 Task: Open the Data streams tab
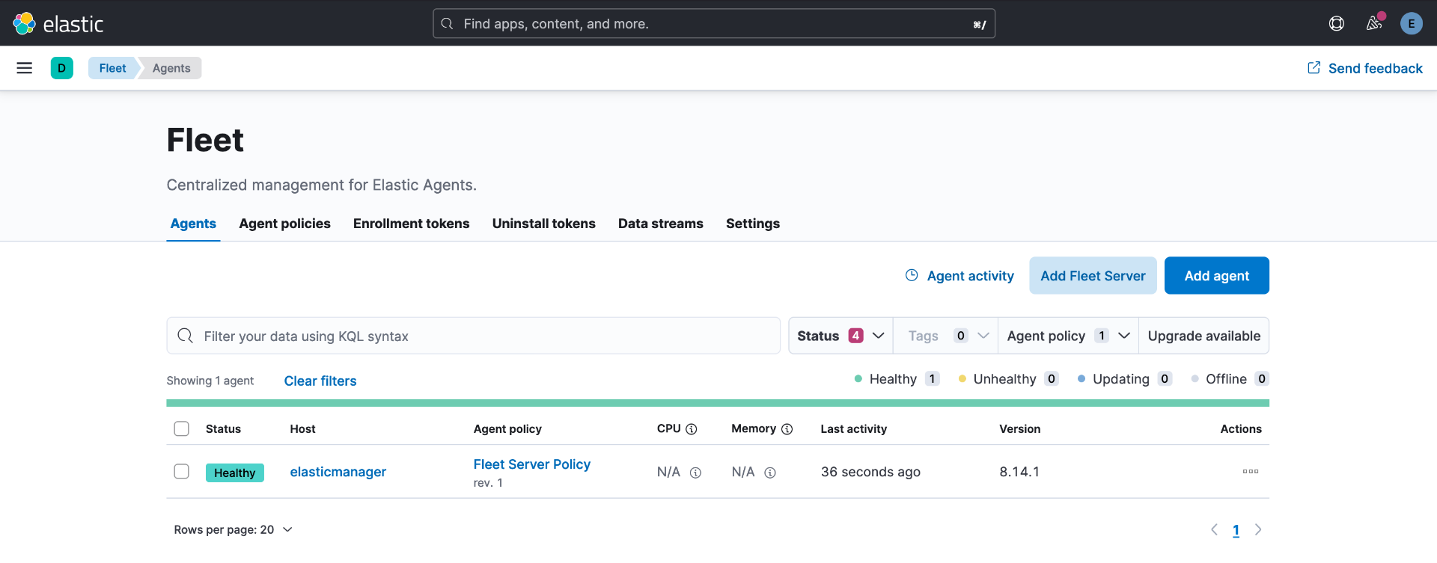[661, 224]
